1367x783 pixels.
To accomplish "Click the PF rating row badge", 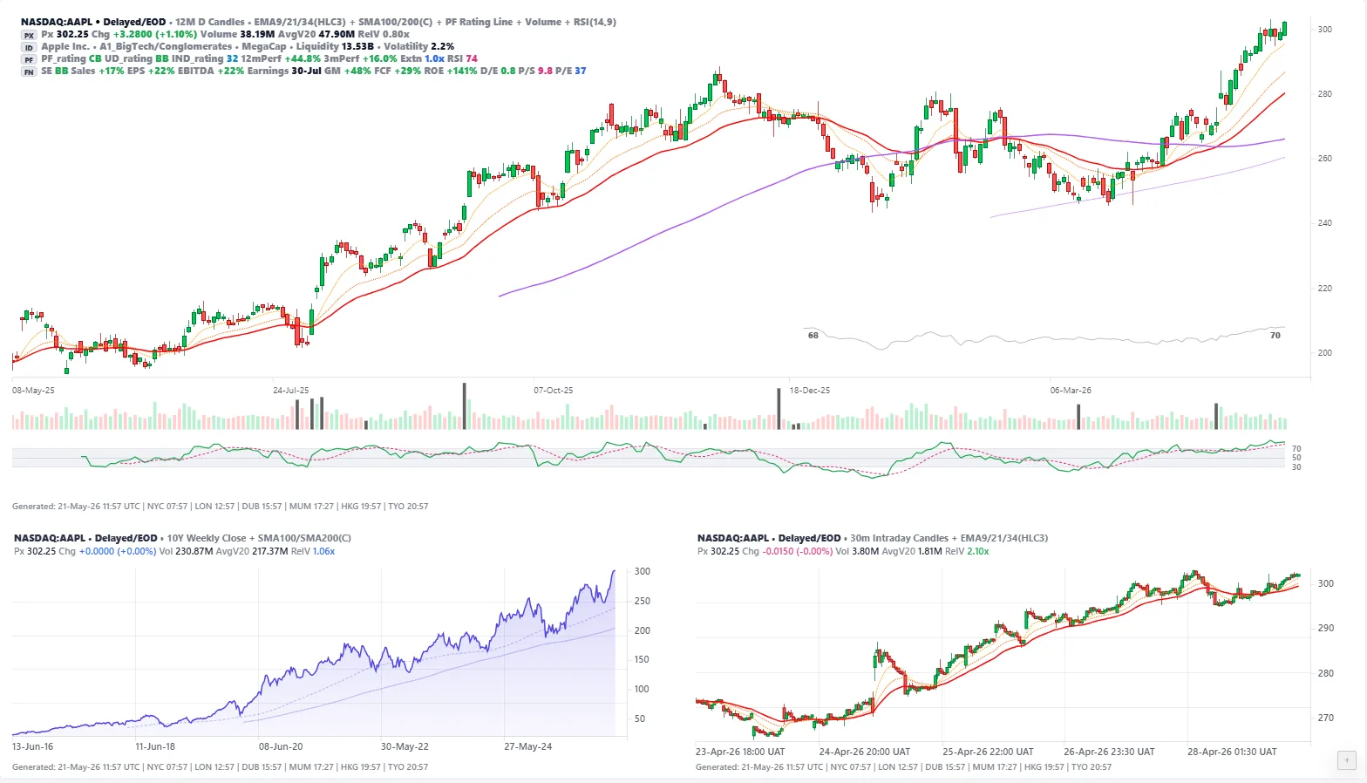I will pyautogui.click(x=29, y=59).
